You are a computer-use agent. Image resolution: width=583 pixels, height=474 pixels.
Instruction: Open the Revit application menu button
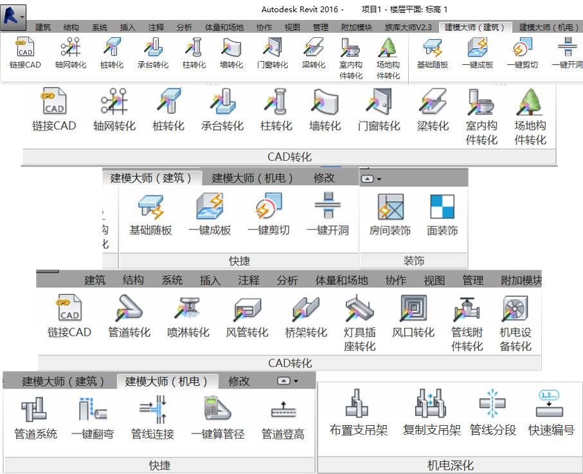coord(13,17)
